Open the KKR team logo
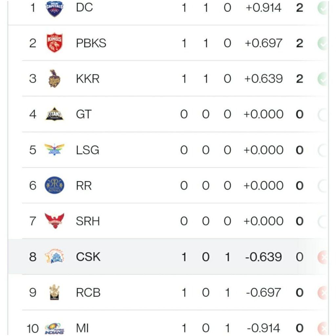The width and height of the screenshot is (336, 336). point(54,79)
